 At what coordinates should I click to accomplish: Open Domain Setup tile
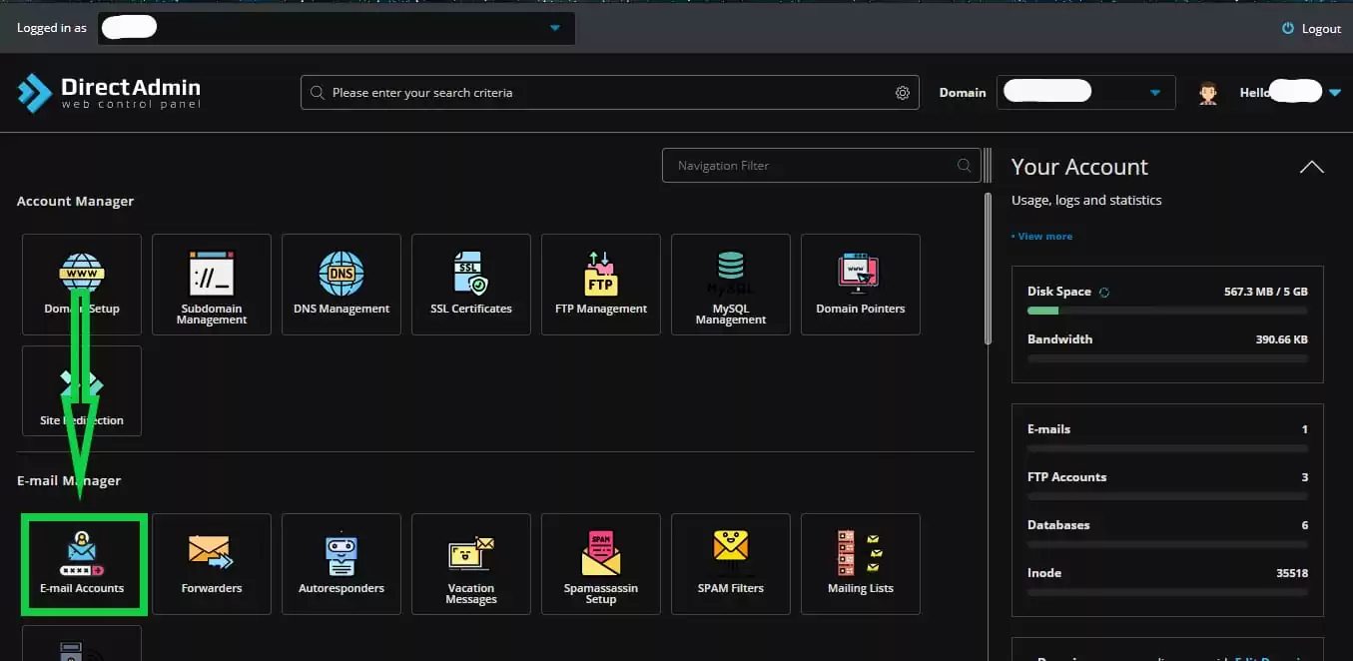pos(82,285)
